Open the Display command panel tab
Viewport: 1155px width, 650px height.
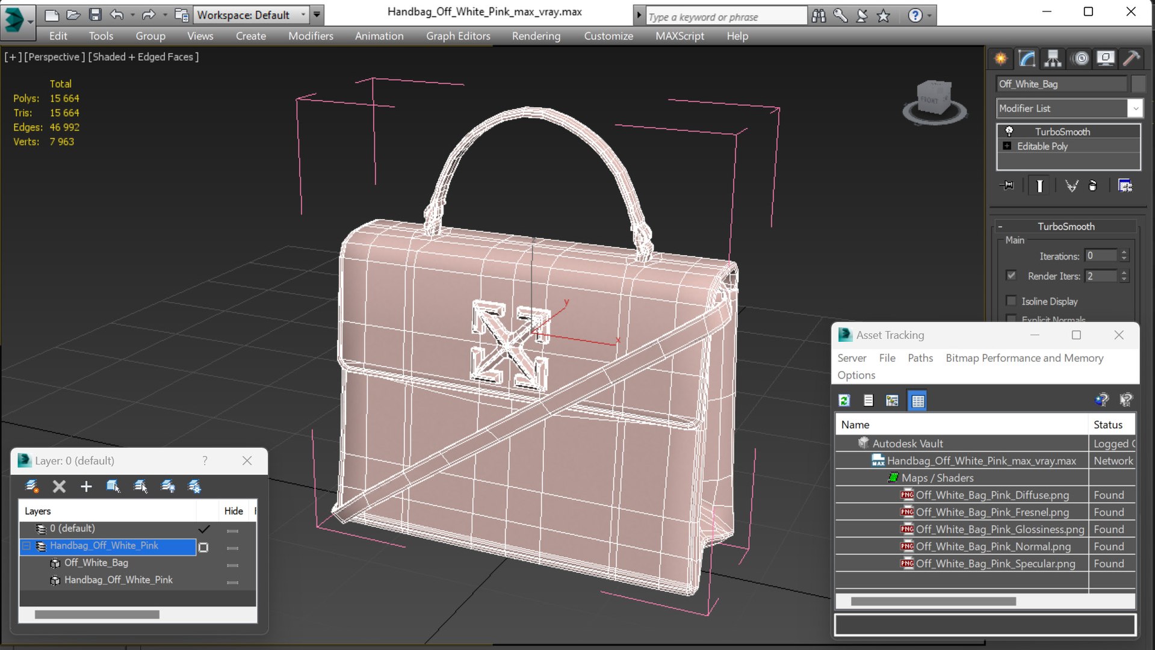(x=1106, y=58)
